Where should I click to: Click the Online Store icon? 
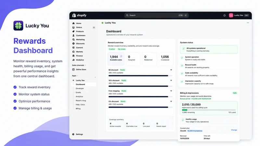pyautogui.click(x=73, y=69)
